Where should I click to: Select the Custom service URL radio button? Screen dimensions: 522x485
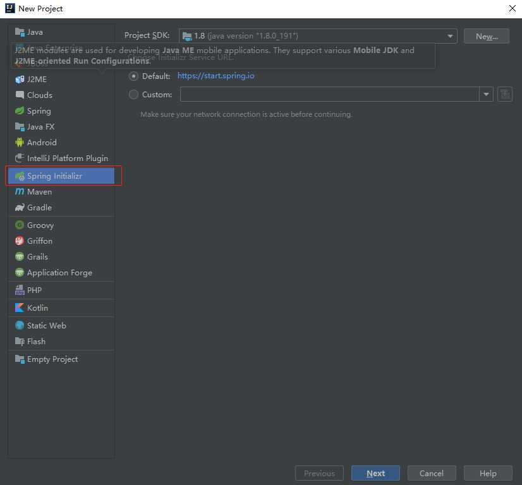click(133, 95)
